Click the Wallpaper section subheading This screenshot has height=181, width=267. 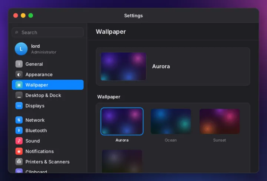(109, 97)
